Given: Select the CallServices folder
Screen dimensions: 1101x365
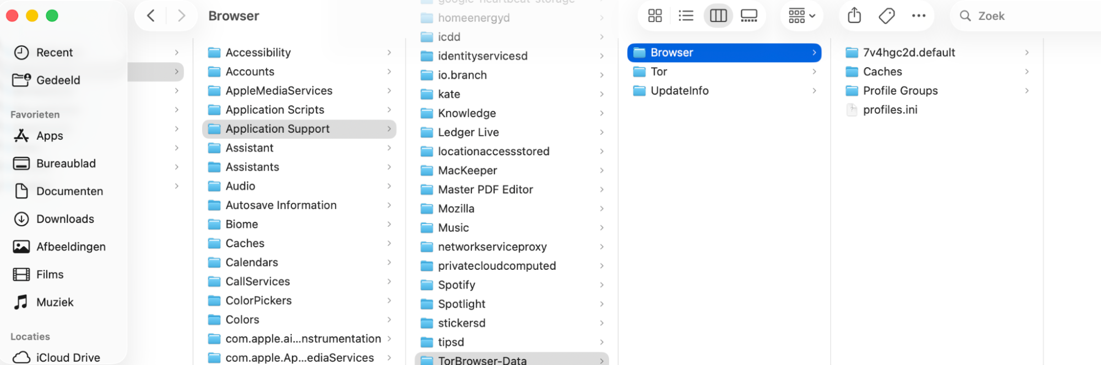Looking at the screenshot, I should pyautogui.click(x=299, y=281).
